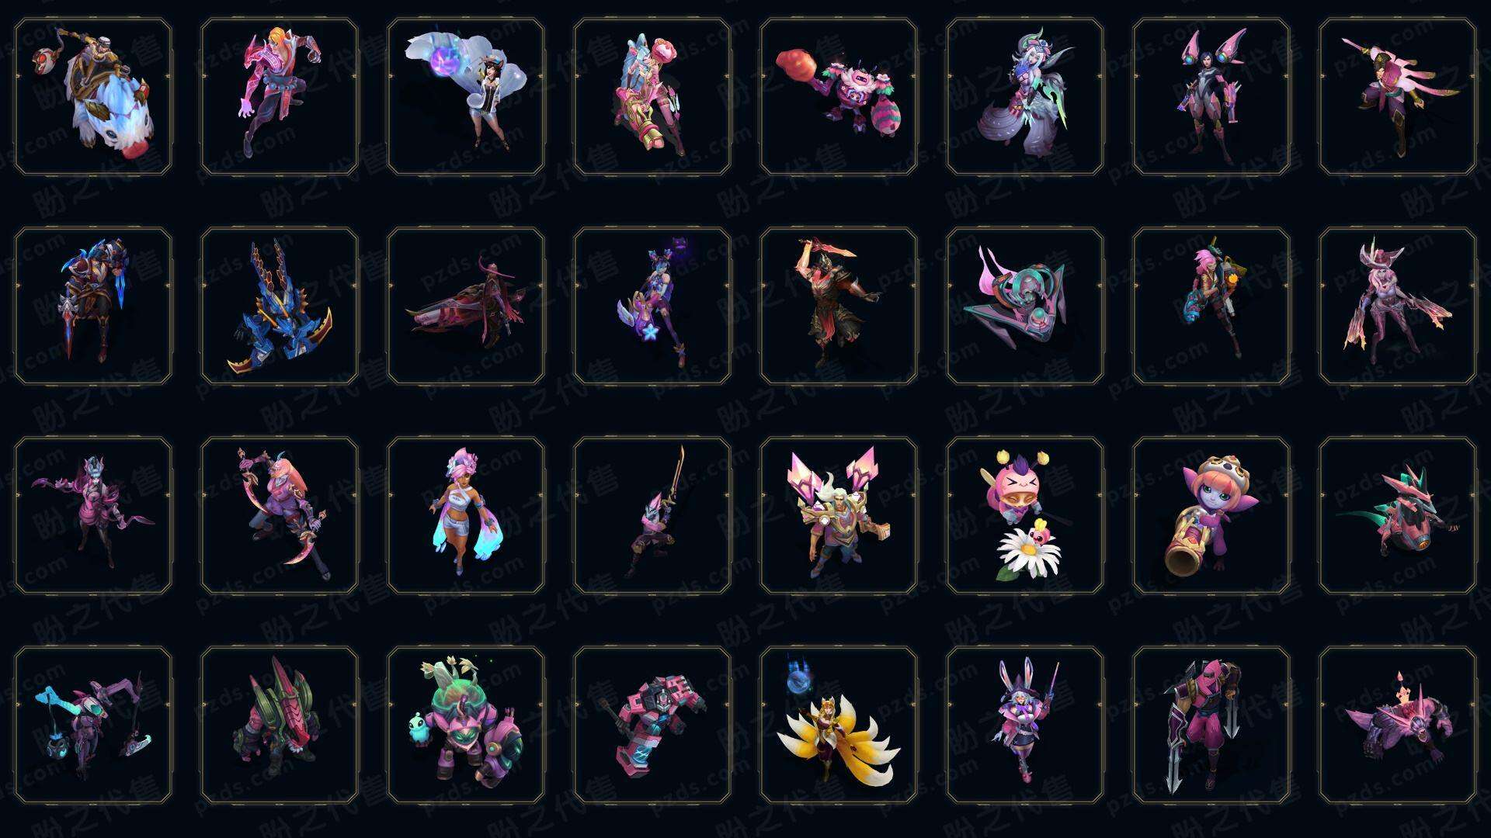Choose the white-haired woman with grey fox tails

1025,97
